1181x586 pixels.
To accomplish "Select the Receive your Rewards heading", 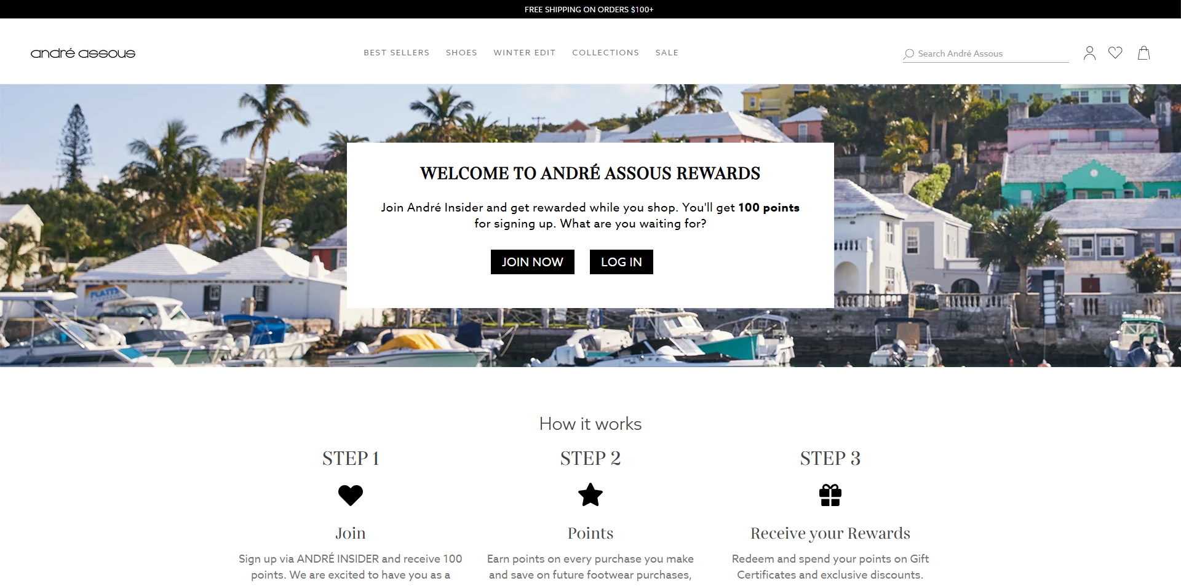I will tap(830, 533).
